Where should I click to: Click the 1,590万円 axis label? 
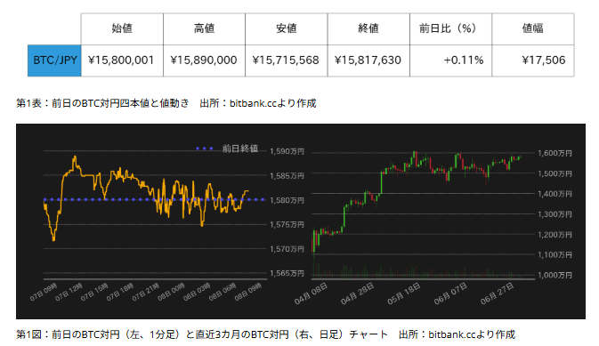click(287, 151)
